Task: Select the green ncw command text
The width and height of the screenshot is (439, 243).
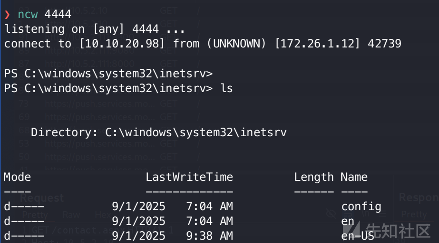Action: pos(28,14)
